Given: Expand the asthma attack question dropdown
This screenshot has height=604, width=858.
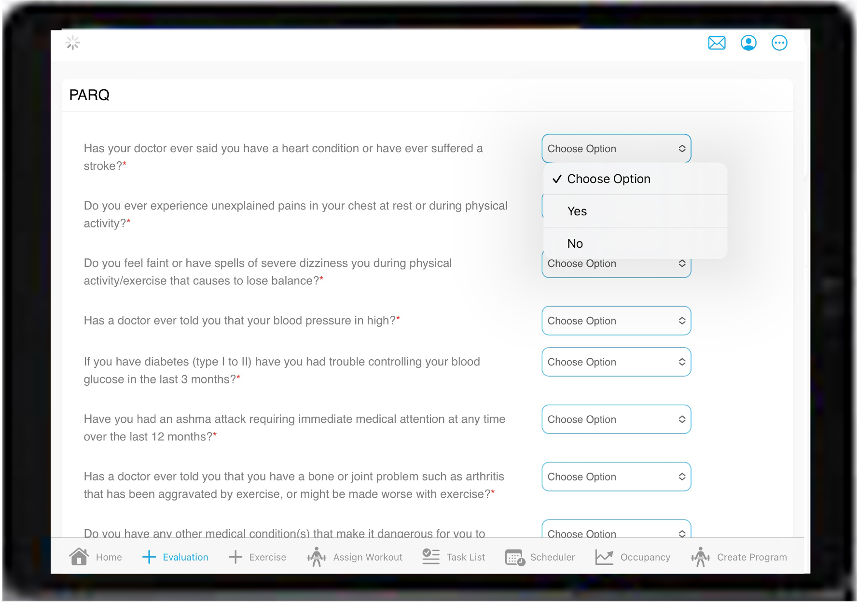Looking at the screenshot, I should (x=616, y=420).
